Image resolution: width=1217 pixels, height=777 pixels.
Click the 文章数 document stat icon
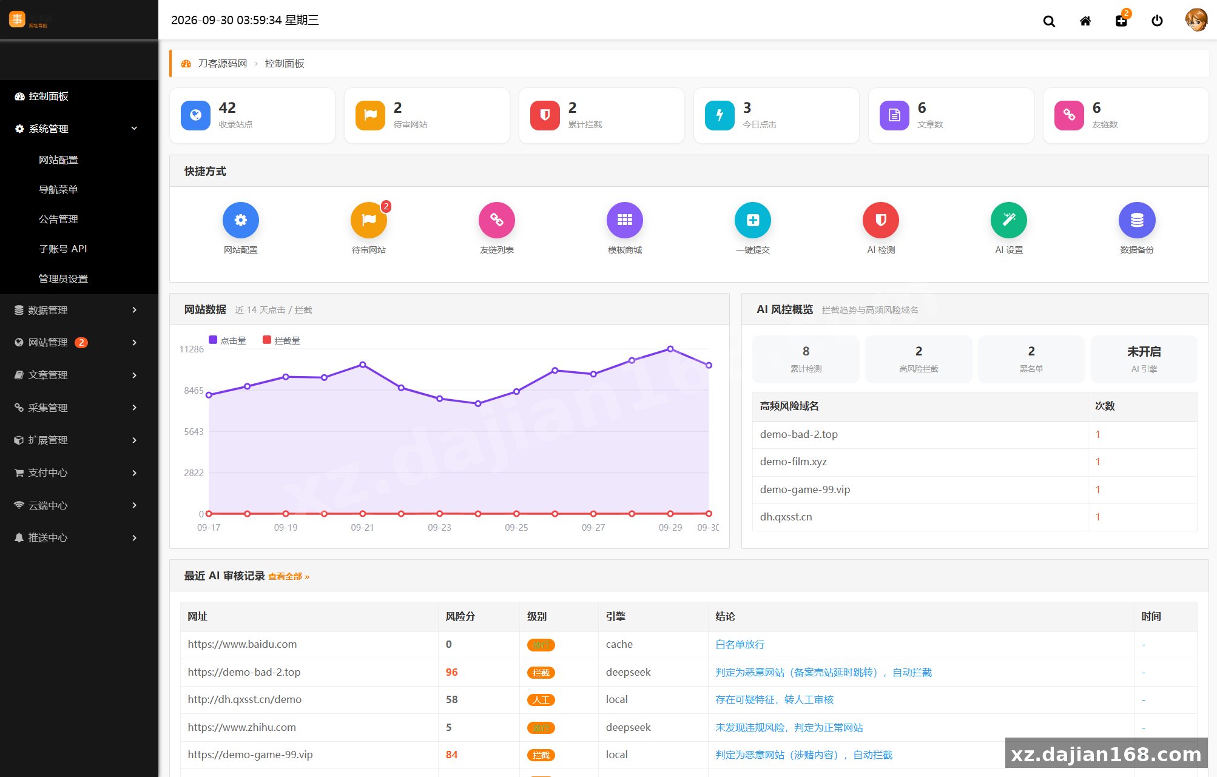pyautogui.click(x=895, y=115)
